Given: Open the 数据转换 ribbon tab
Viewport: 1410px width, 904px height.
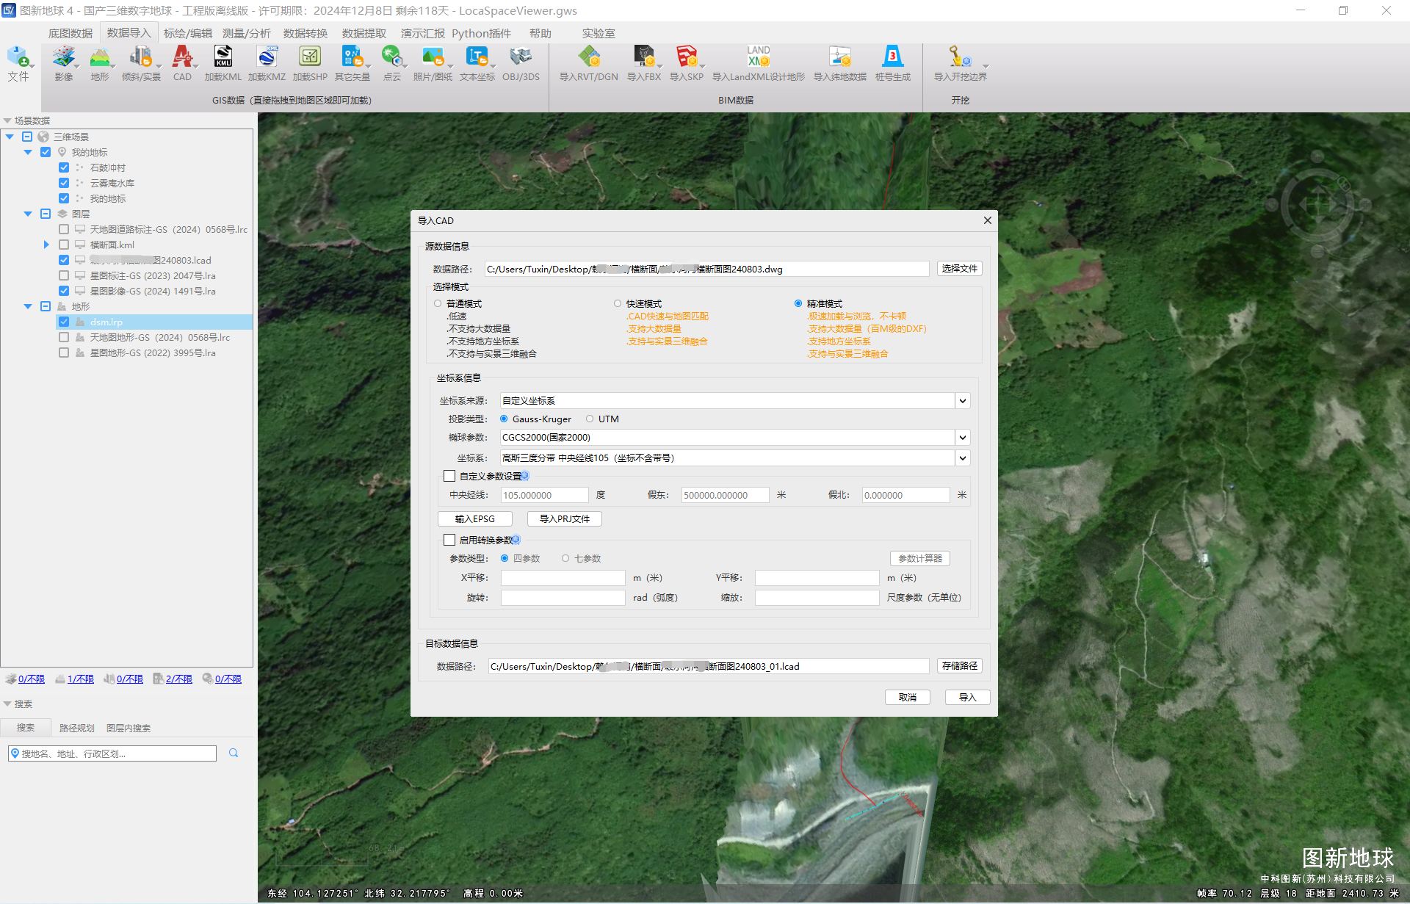Looking at the screenshot, I should pos(305,33).
